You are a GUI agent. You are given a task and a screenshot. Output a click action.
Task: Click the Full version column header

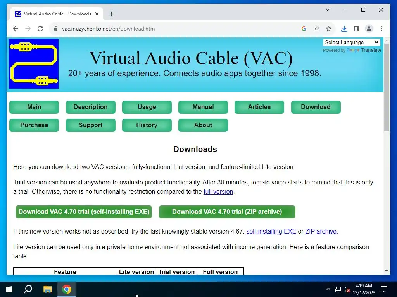(x=220, y=272)
